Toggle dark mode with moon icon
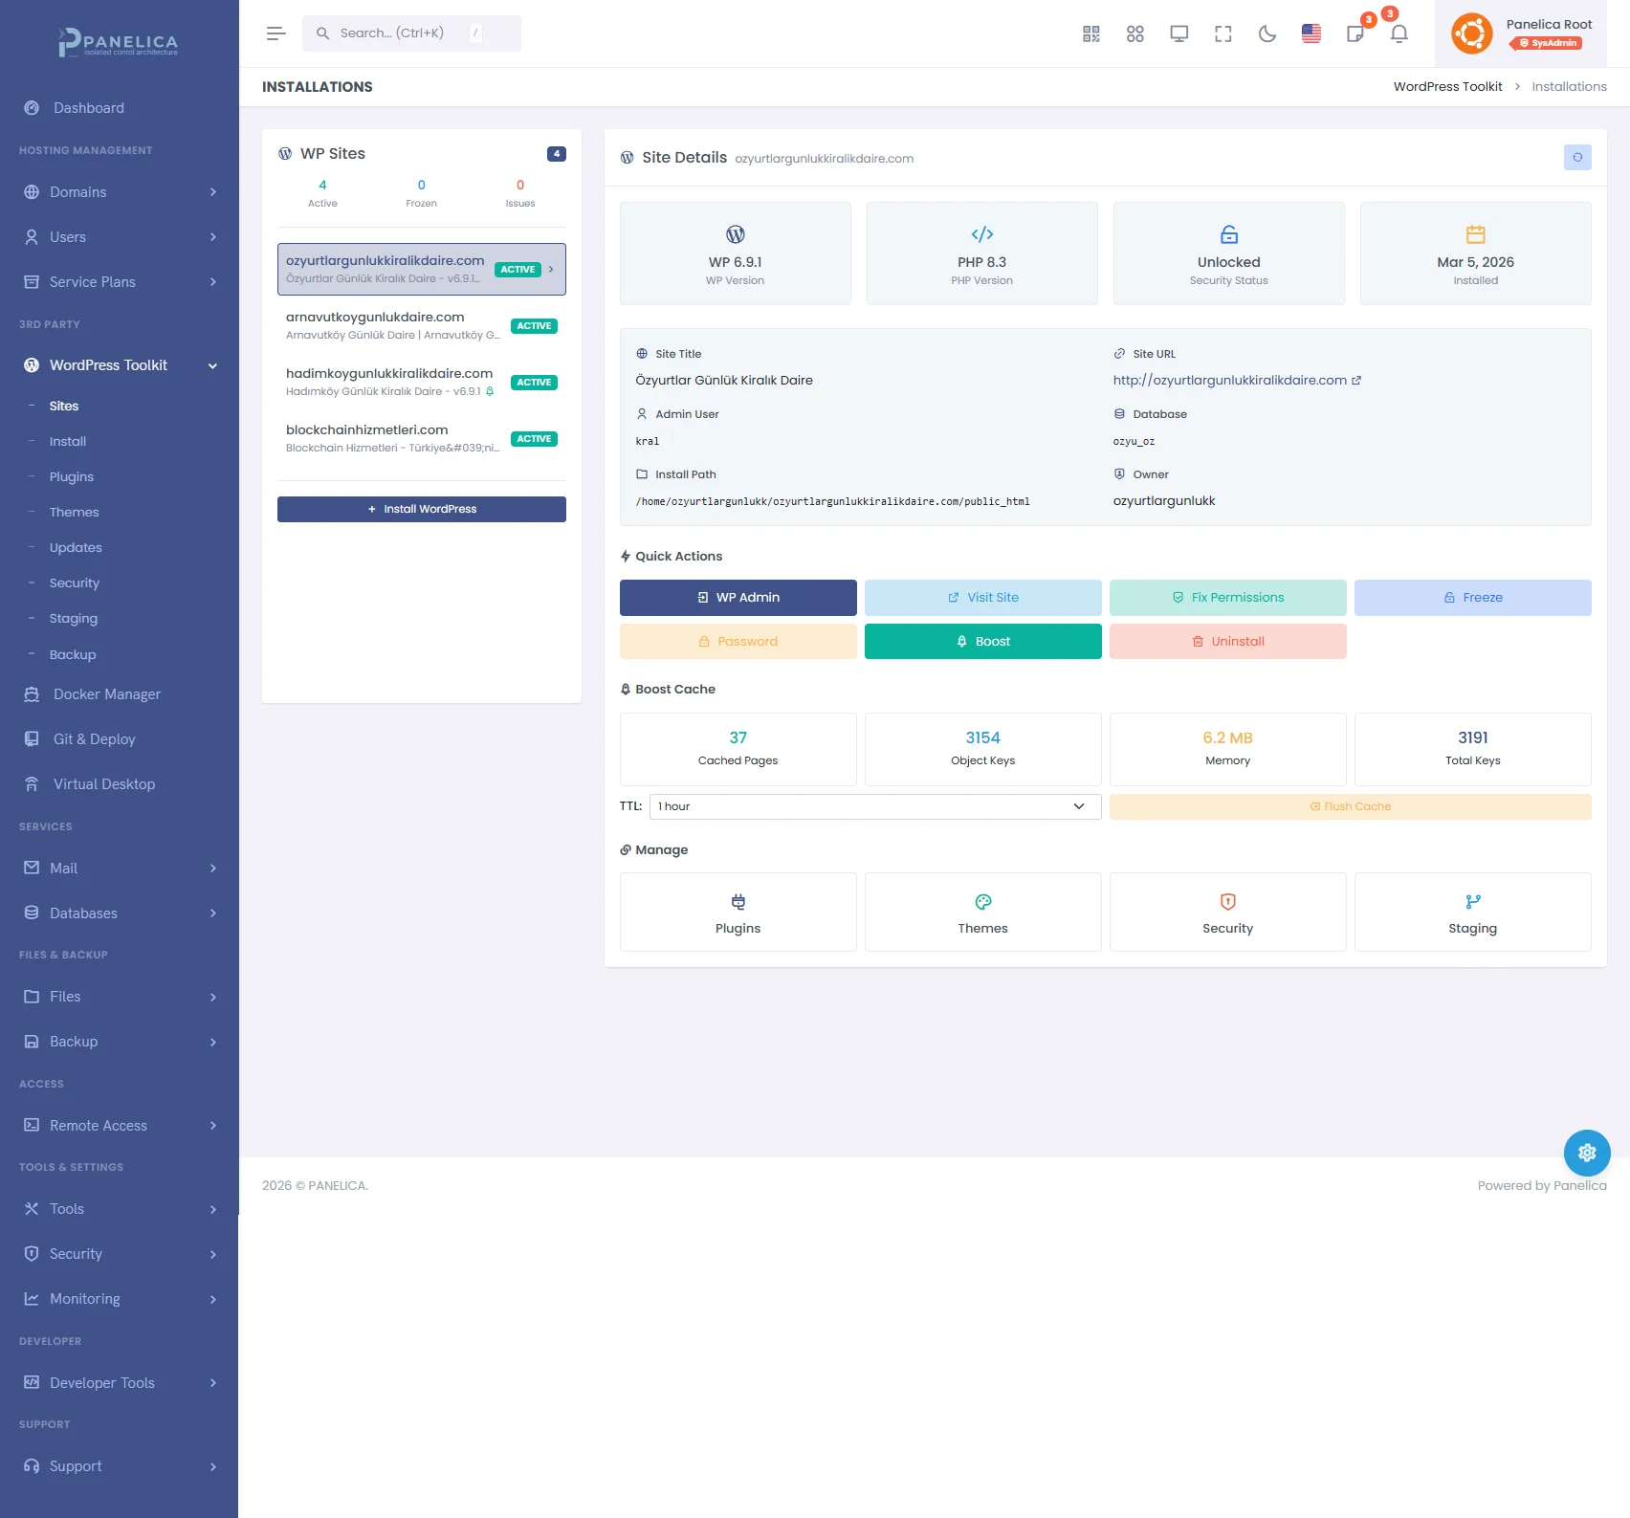The height and width of the screenshot is (1518, 1630). click(1267, 34)
